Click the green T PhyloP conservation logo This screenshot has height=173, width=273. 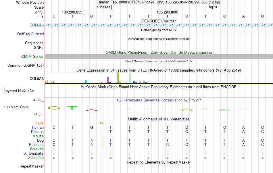pos(72,108)
